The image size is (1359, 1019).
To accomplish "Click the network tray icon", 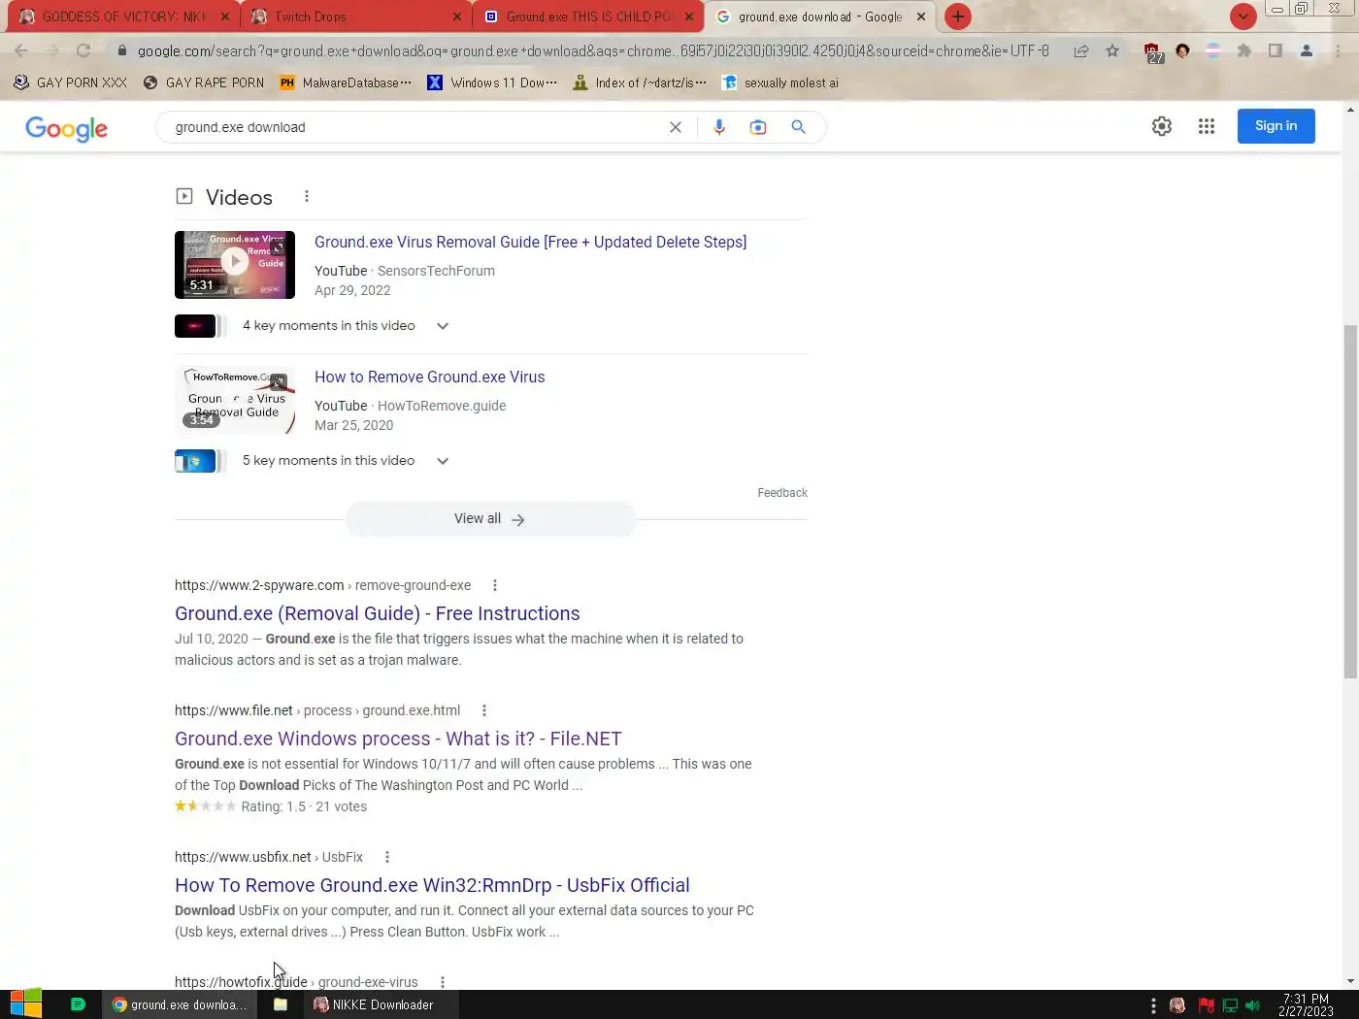I will click(x=1230, y=1005).
